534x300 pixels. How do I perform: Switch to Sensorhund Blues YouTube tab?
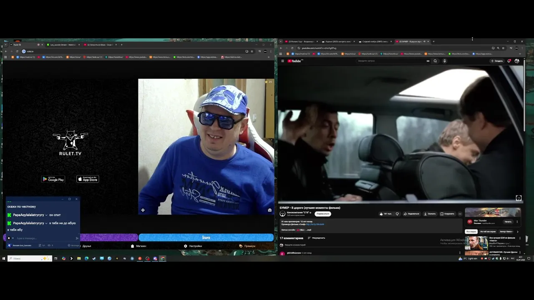tap(99, 45)
